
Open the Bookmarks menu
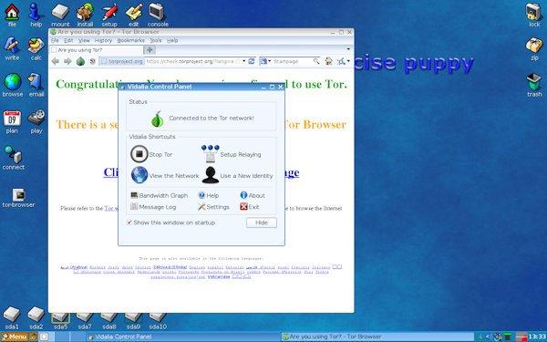tap(130, 40)
